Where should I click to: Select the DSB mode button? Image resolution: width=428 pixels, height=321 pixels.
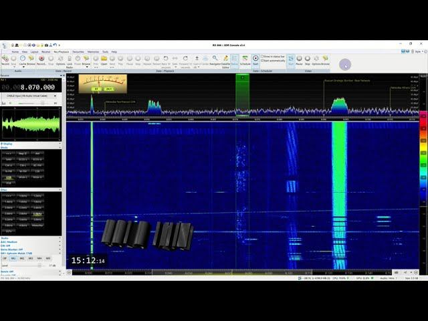tap(9, 183)
